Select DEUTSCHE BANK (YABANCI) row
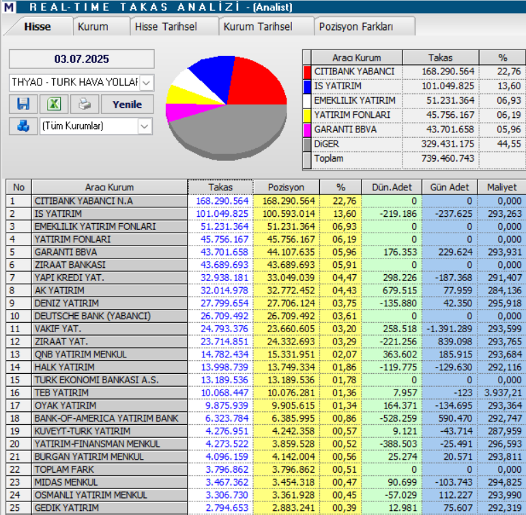The width and height of the screenshot is (526, 515). click(266, 316)
